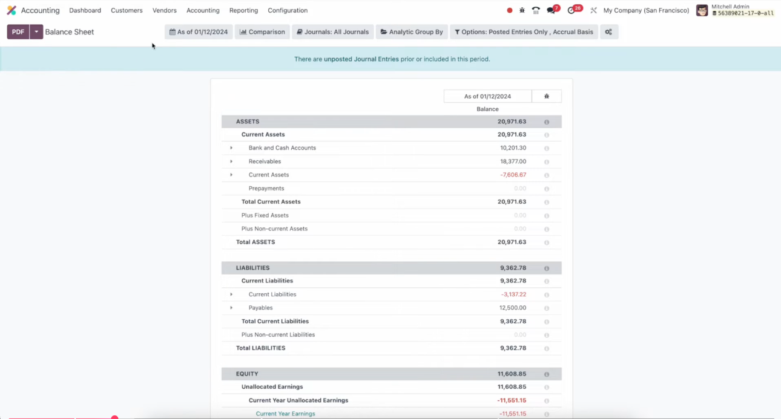Click the 18,377.00 Receivables balance

[x=513, y=161]
